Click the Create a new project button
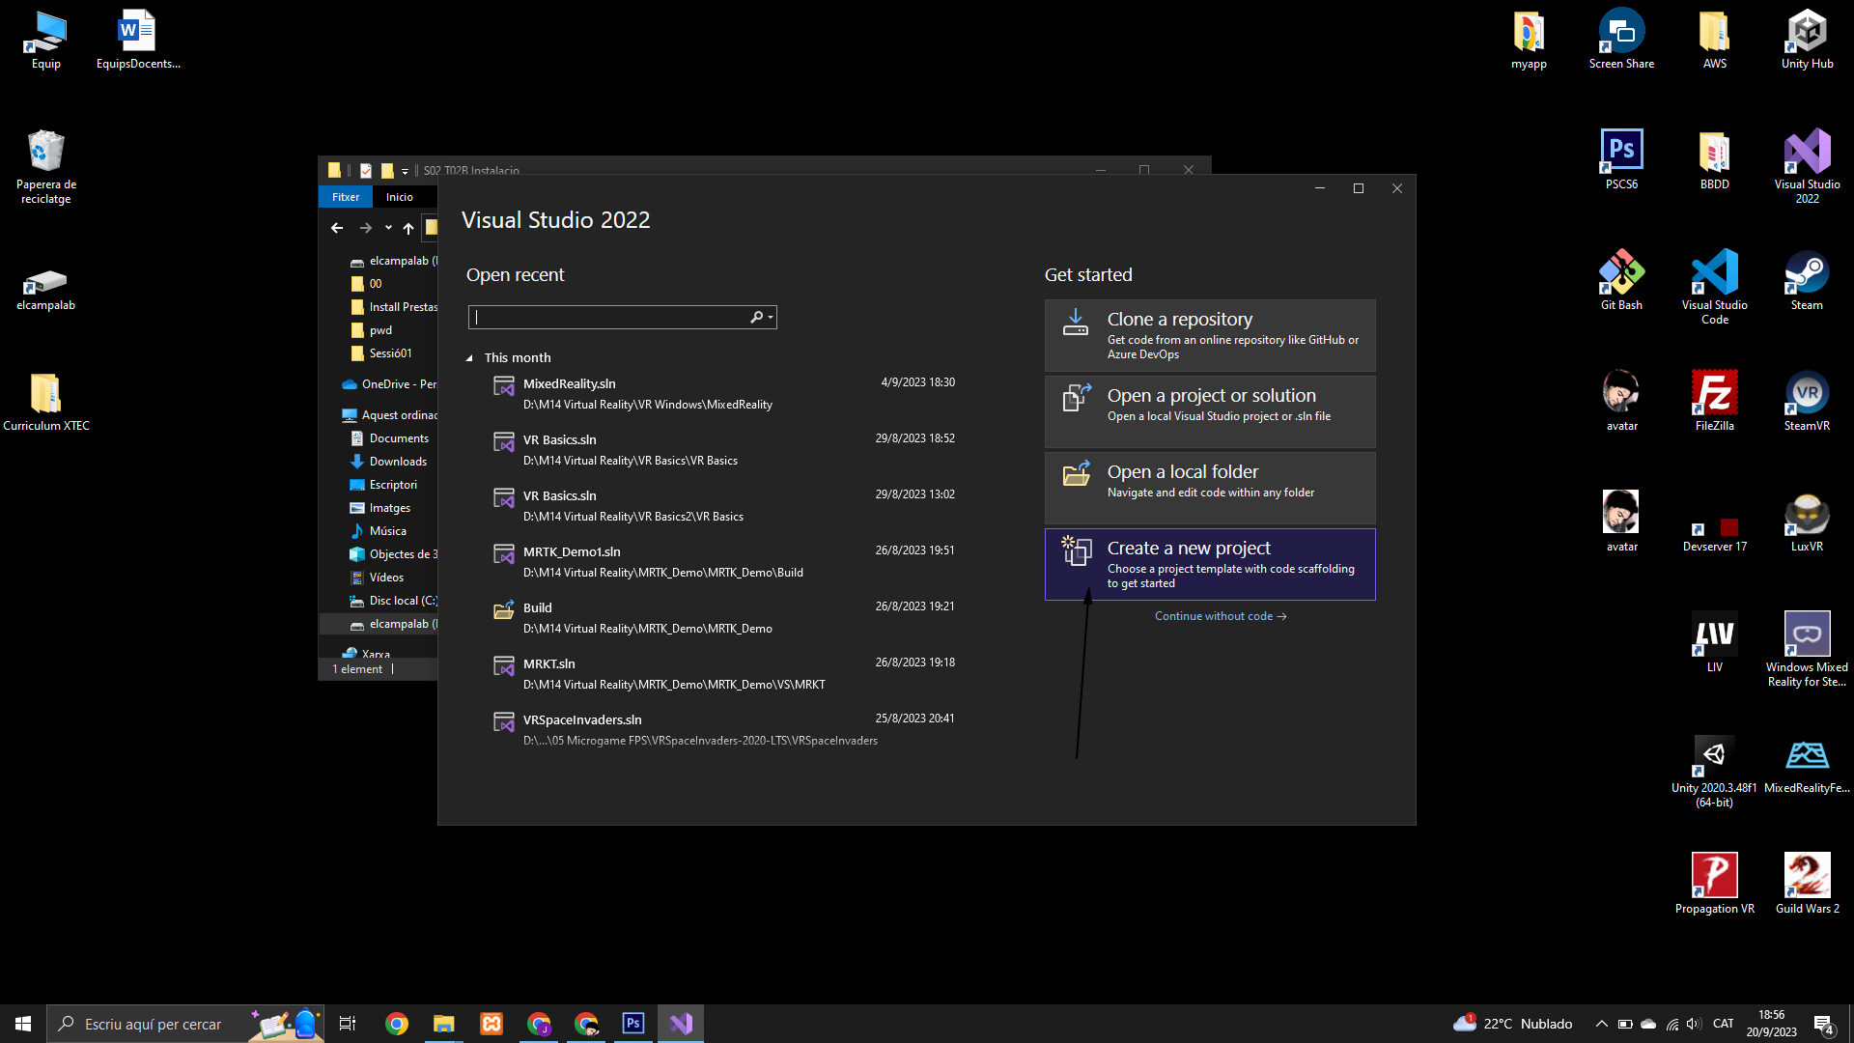The height and width of the screenshot is (1043, 1854). 1209,564
